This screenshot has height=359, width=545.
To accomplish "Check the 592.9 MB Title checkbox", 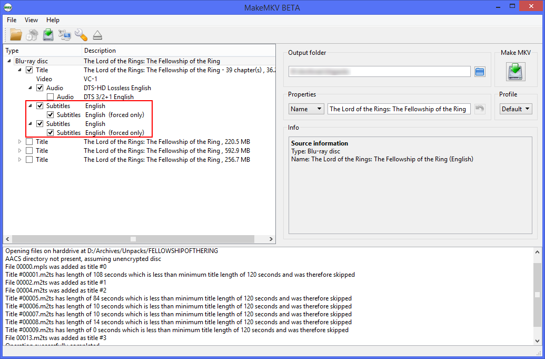I will (x=29, y=151).
